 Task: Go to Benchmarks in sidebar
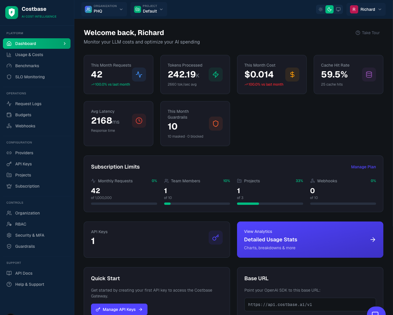[x=37, y=66]
